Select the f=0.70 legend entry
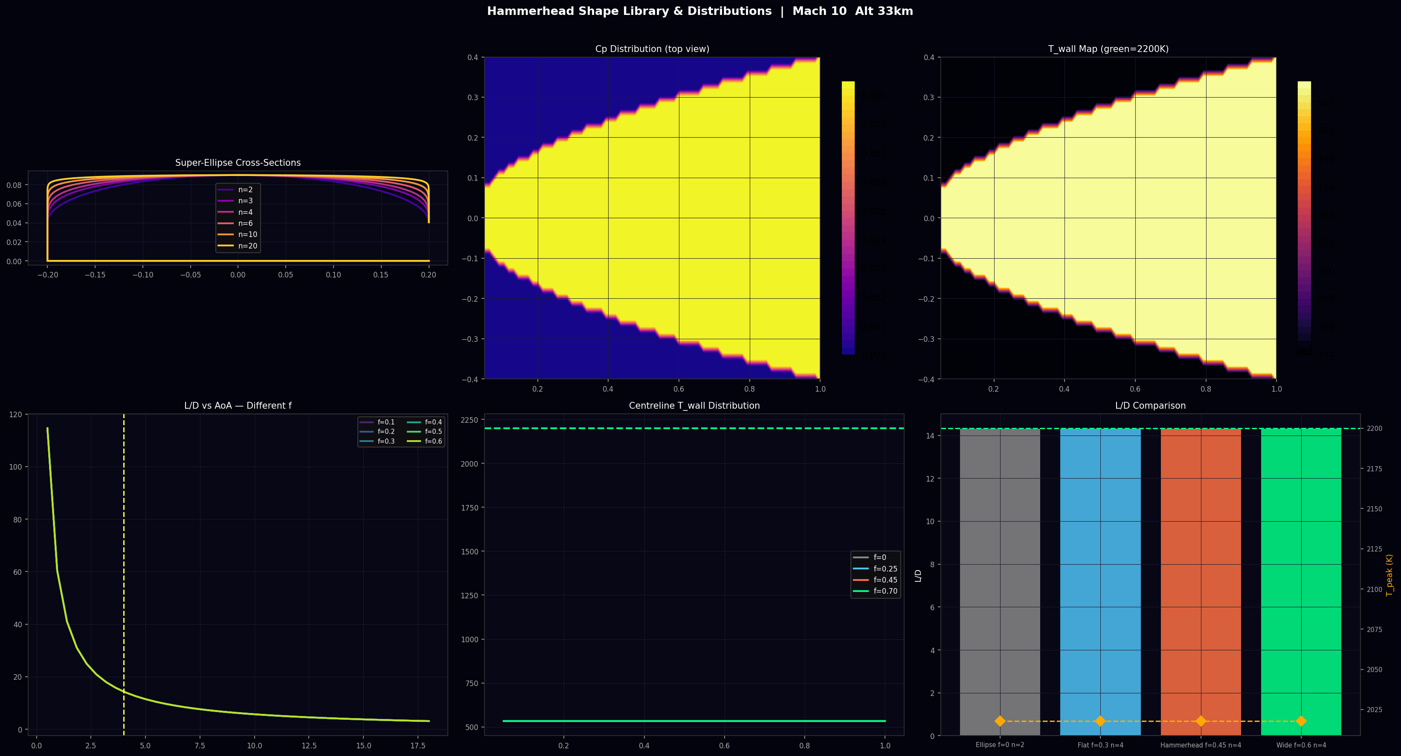The width and height of the screenshot is (1401, 756). pos(875,592)
